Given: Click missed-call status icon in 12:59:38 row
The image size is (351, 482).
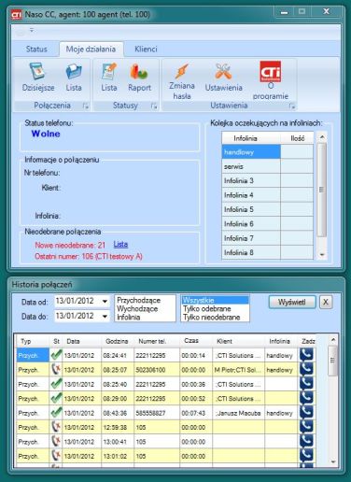Looking at the screenshot, I should click(x=56, y=427).
